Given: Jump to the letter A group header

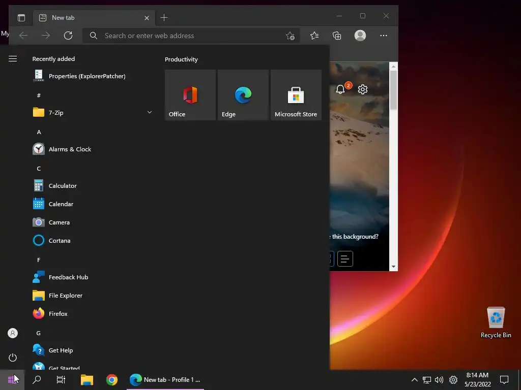Looking at the screenshot, I should (x=39, y=132).
